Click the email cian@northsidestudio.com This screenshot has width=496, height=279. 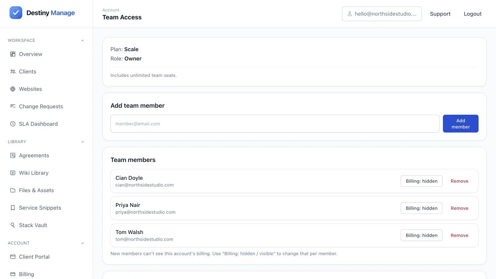pyautogui.click(x=145, y=185)
